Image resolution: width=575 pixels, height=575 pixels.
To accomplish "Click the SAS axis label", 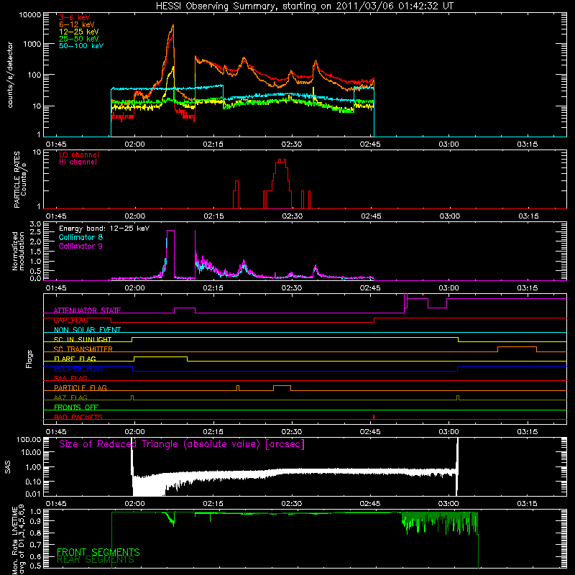I will coord(8,467).
